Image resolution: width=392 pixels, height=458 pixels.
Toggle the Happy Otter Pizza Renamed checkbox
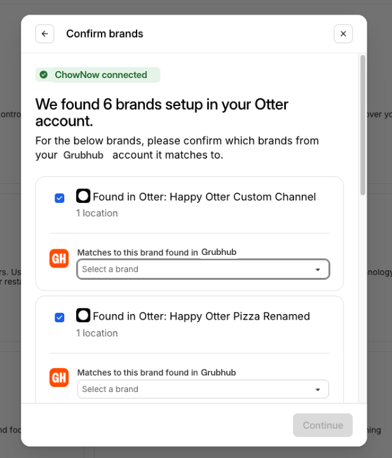60,317
